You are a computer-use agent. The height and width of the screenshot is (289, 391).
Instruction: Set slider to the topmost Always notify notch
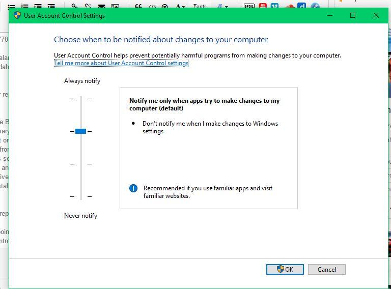point(81,99)
